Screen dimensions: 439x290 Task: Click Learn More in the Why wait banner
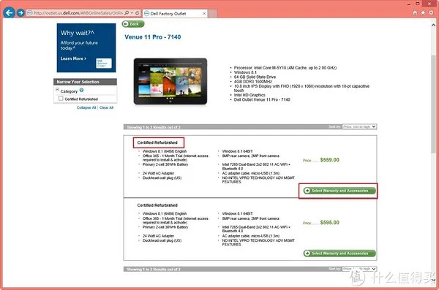(73, 58)
